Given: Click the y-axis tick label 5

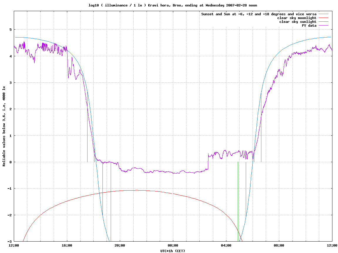Looking at the screenshot, I should click(x=11, y=30).
